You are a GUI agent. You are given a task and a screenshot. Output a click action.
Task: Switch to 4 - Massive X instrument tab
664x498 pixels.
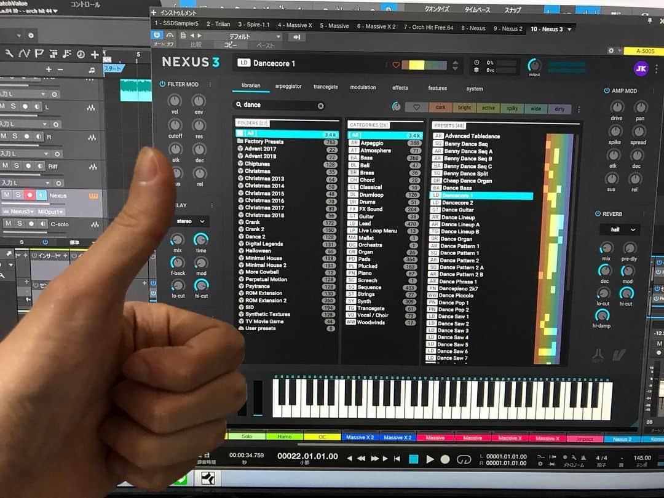[294, 25]
